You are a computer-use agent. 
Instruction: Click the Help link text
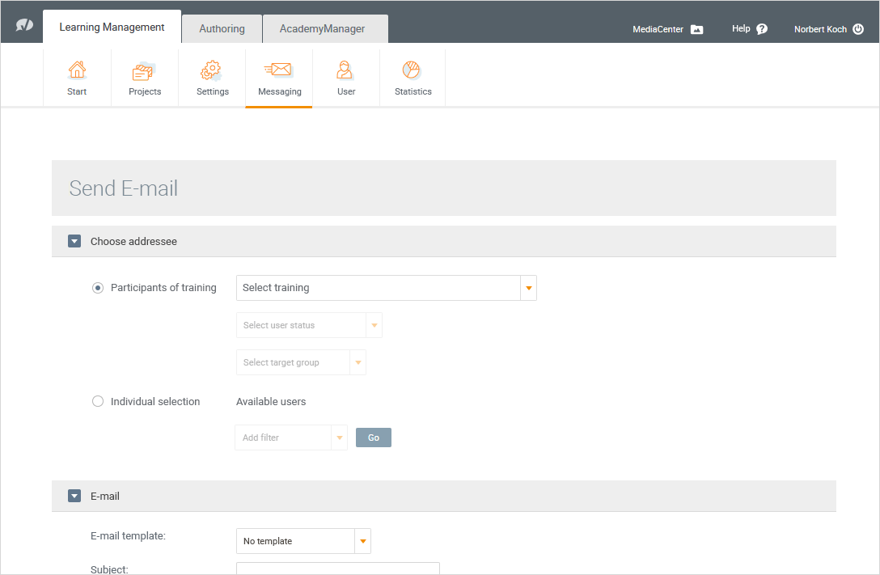tap(741, 28)
